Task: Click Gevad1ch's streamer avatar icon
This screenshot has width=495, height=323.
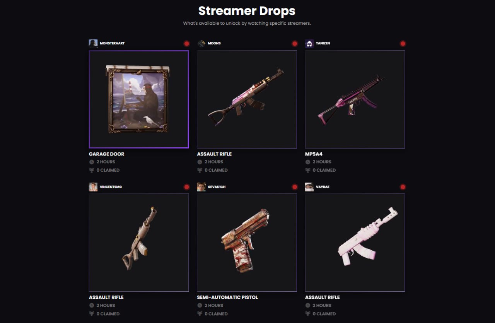Action: coord(201,187)
